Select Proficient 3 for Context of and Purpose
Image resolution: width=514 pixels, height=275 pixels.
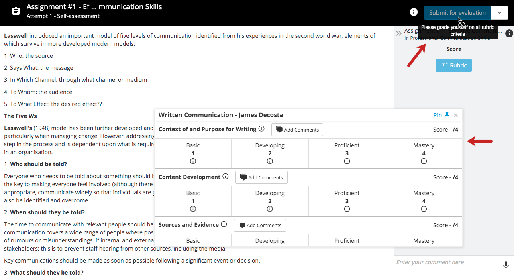[x=347, y=153]
